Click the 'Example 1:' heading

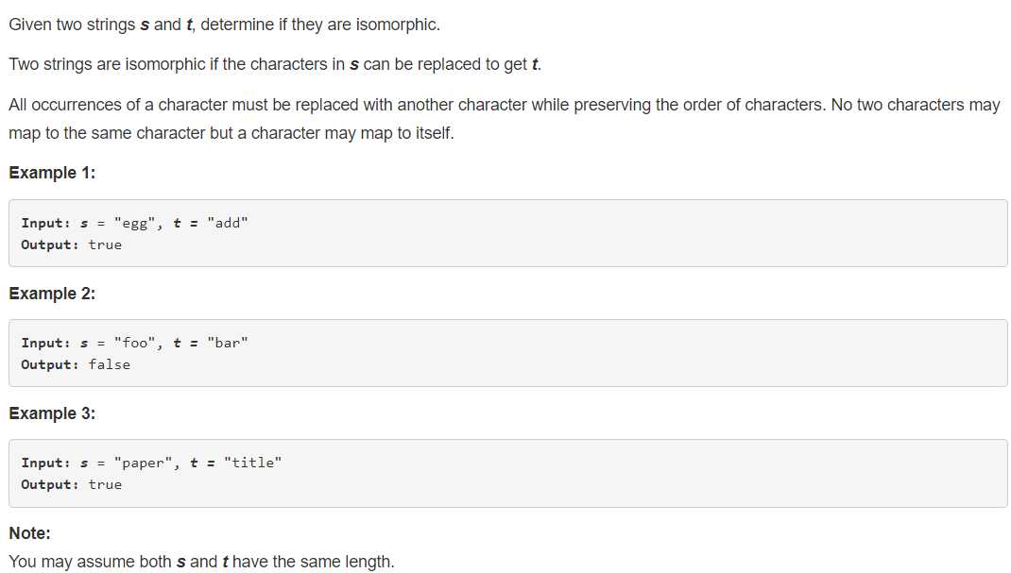[x=52, y=173]
